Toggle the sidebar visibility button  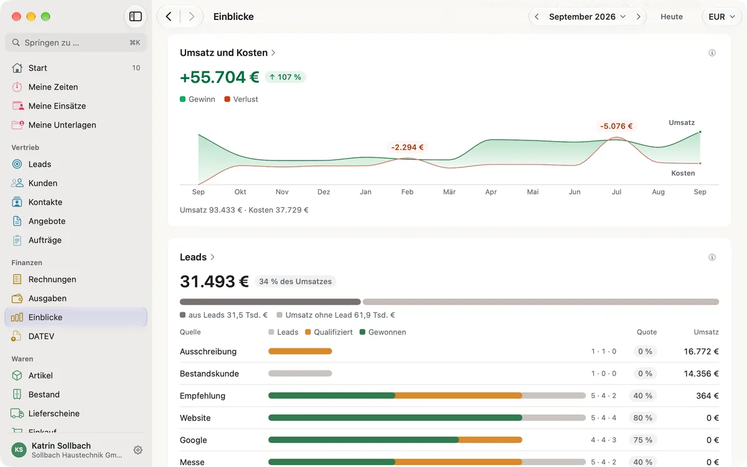[135, 17]
